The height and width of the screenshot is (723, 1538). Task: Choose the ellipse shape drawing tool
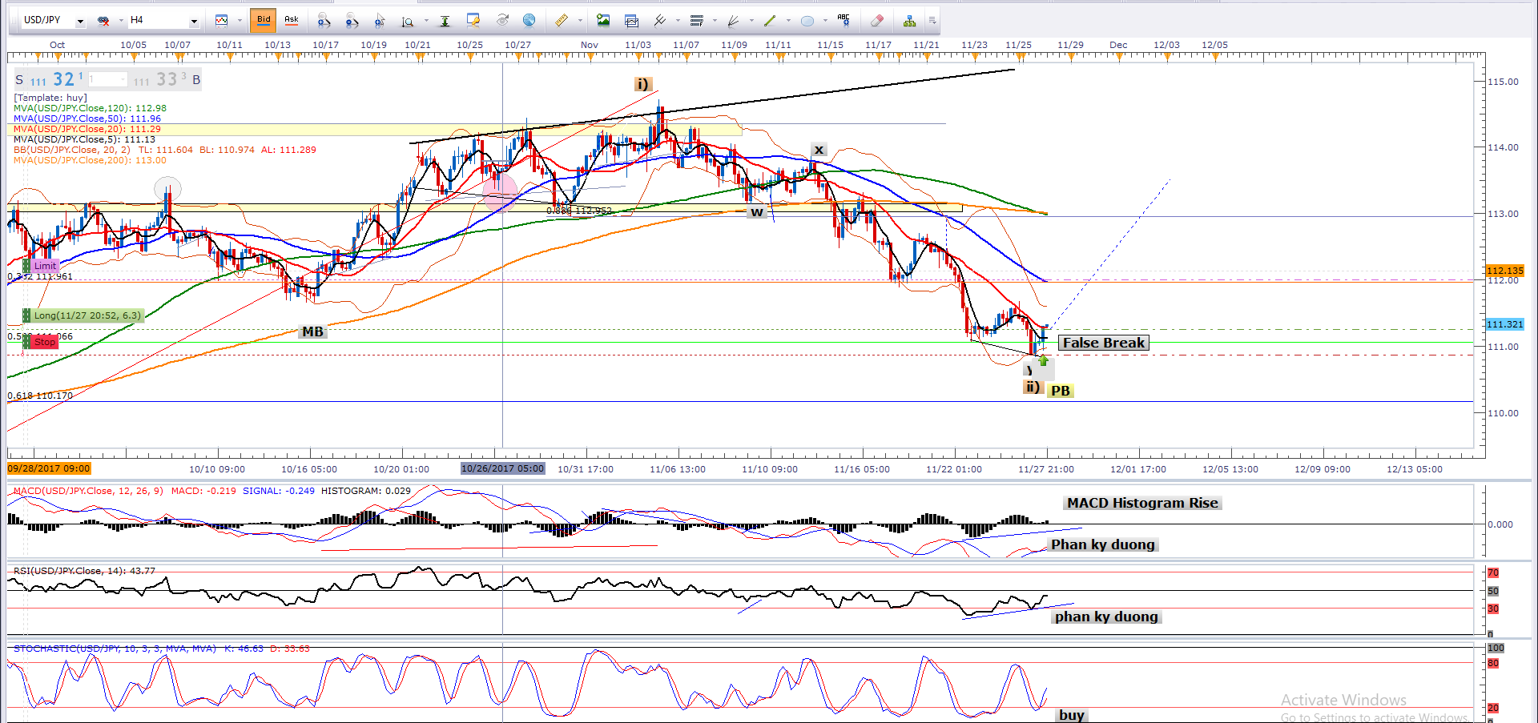tap(807, 21)
